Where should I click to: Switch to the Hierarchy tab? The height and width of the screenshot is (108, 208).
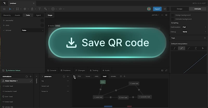click(7, 15)
